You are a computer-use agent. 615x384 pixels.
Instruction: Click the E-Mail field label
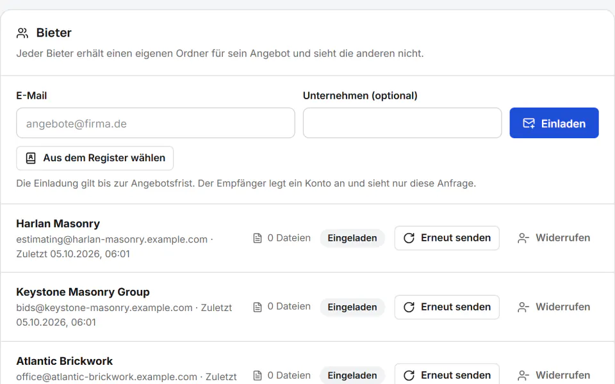[31, 95]
